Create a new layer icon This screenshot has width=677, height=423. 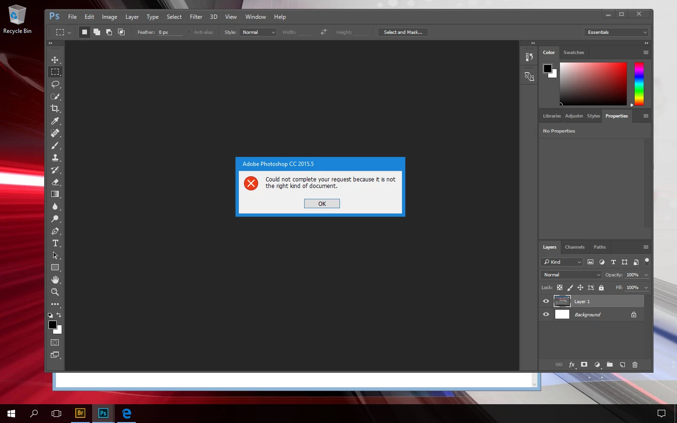(622, 365)
